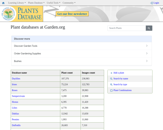Screen dimensions: 163x130
Task: Click the Lilies images count 16,388
Action: coord(85,108)
